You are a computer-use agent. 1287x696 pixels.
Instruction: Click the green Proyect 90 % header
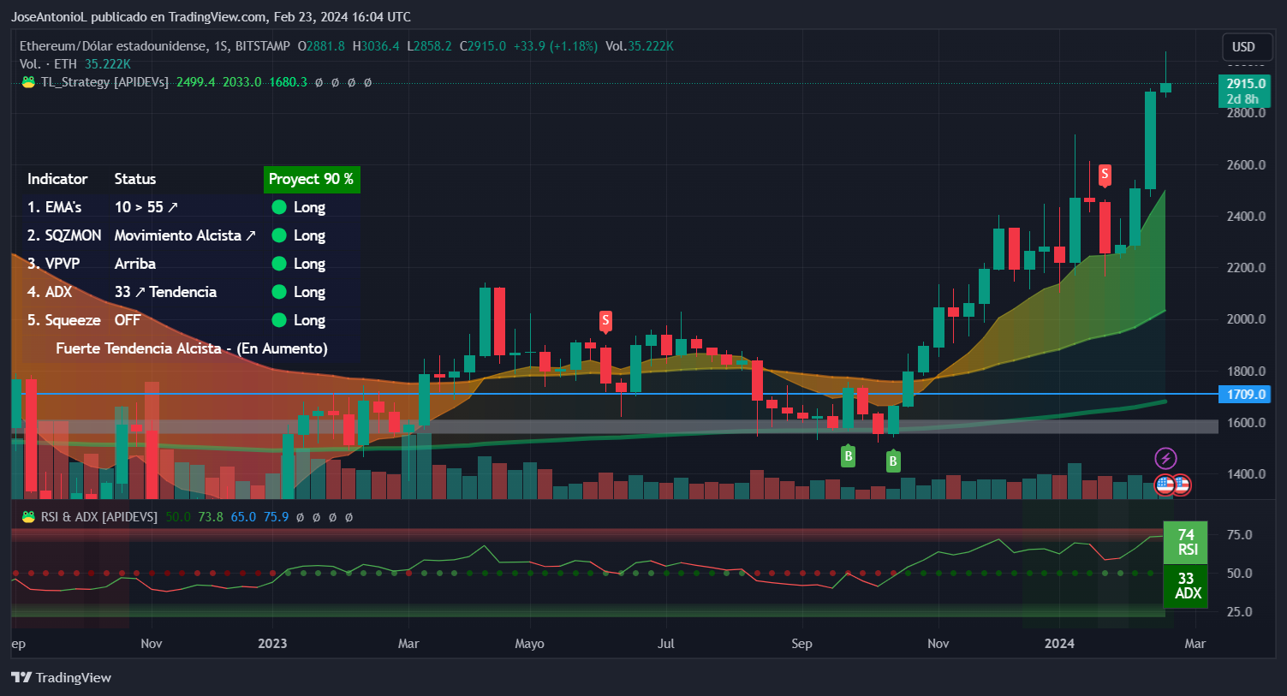(312, 179)
